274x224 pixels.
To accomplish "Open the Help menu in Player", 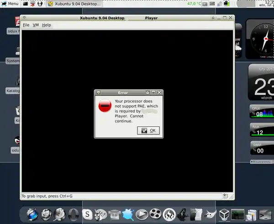I will 47,25.
